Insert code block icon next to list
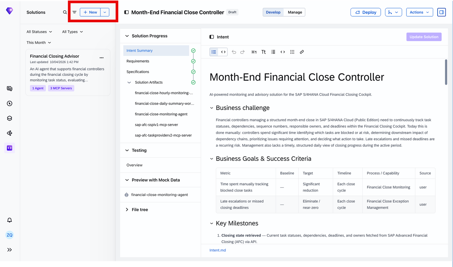The height and width of the screenshot is (267, 453). (x=282, y=52)
